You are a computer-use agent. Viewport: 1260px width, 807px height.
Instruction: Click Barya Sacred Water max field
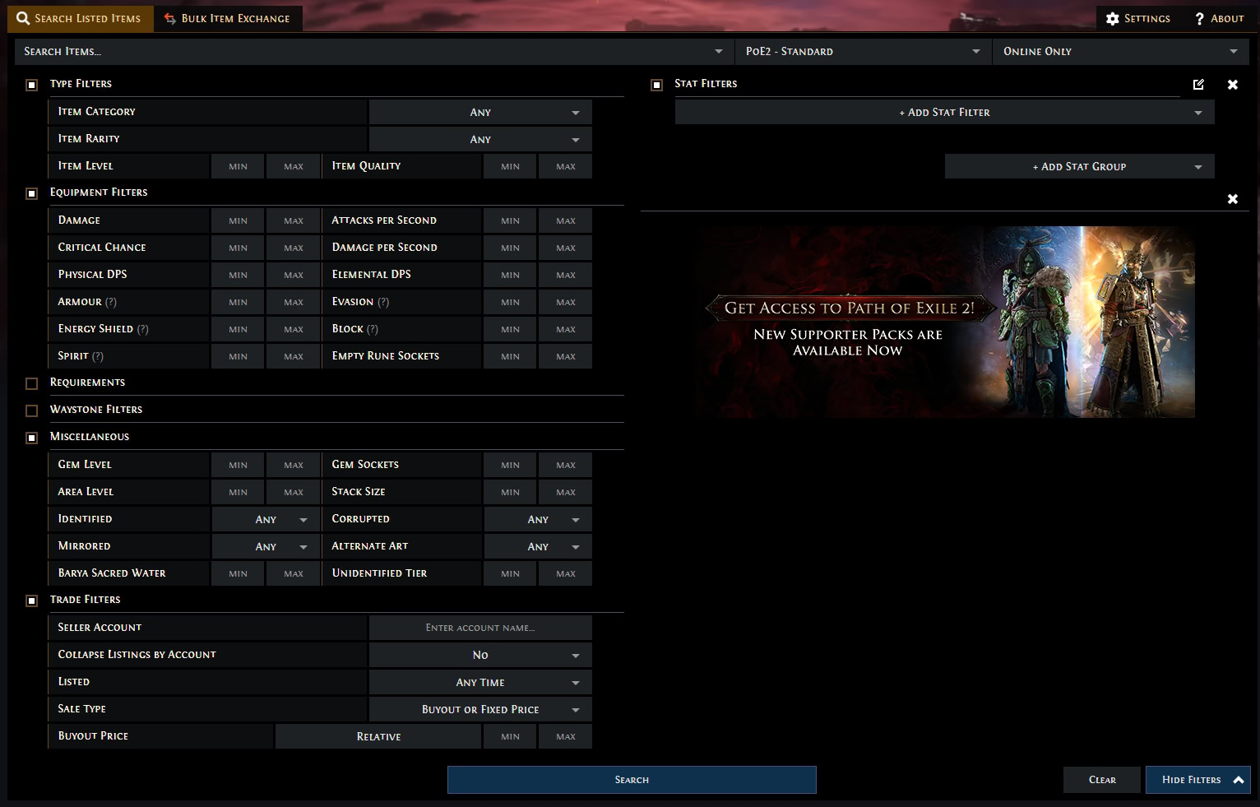tap(294, 573)
